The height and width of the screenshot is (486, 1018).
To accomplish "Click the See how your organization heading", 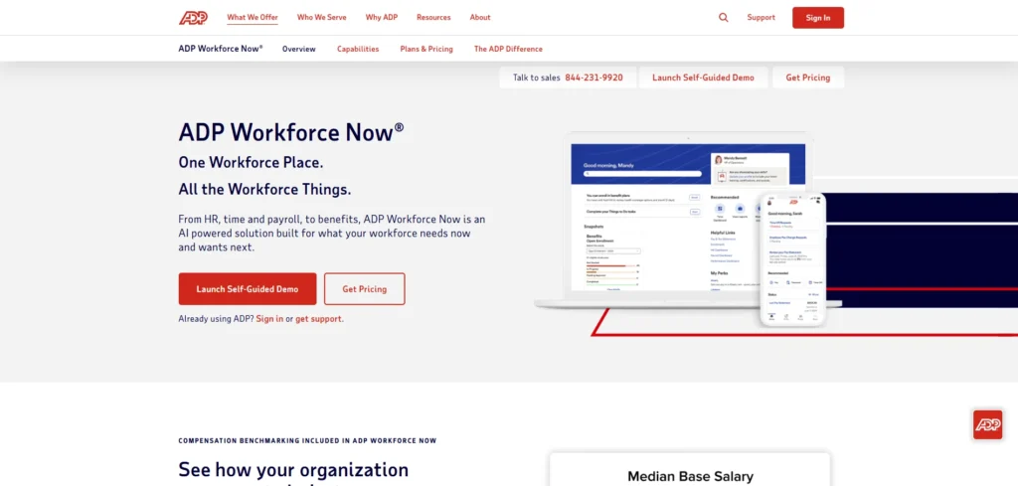I will tap(293, 469).
